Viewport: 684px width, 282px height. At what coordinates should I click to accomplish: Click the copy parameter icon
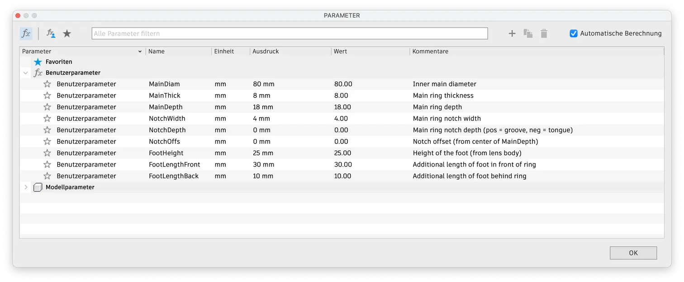528,33
